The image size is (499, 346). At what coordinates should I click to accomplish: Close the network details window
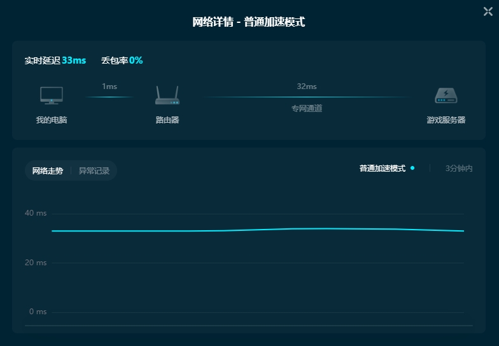tap(488, 10)
